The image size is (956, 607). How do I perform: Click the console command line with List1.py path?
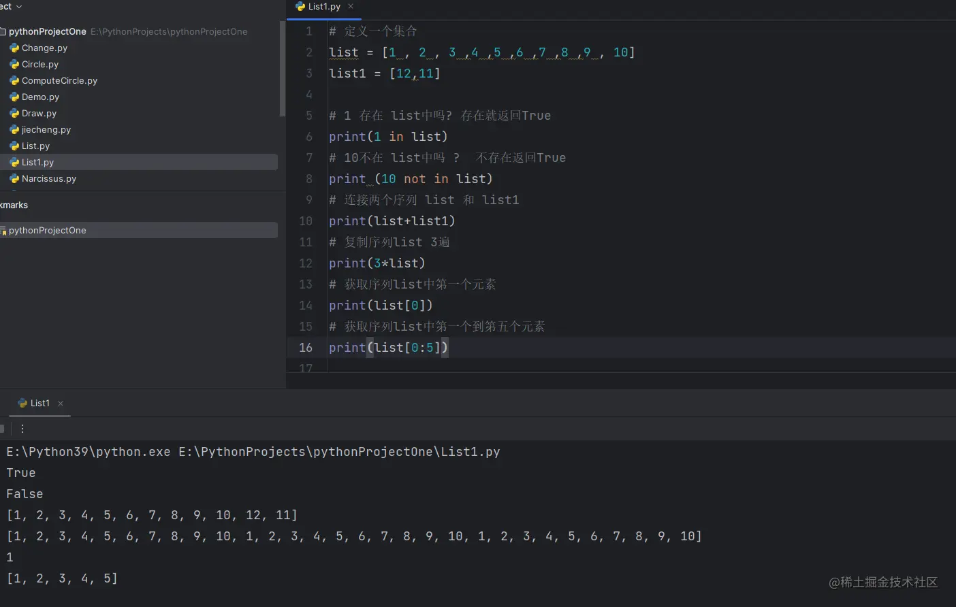coord(253,452)
